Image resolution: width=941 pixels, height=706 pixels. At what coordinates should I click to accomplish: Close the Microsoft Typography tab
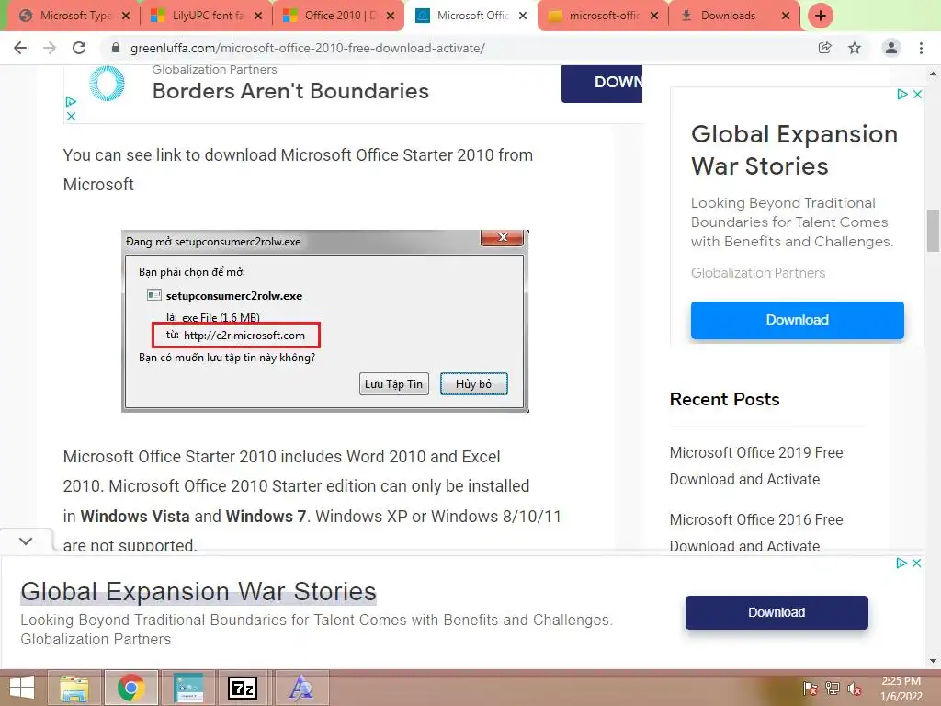pos(125,17)
